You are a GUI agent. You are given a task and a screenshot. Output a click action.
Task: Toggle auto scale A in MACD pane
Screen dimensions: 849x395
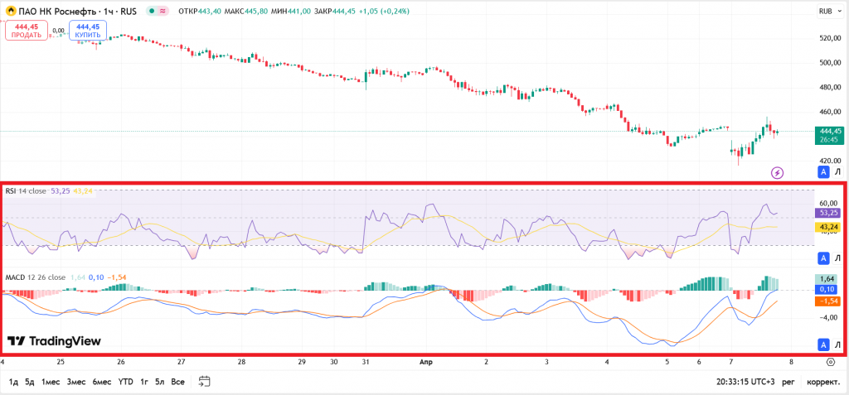pos(823,344)
